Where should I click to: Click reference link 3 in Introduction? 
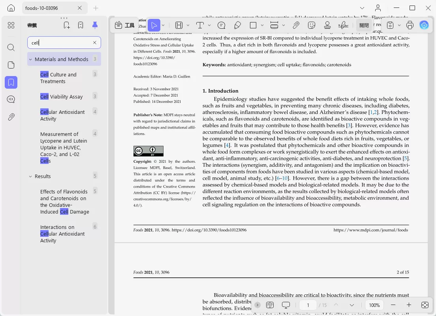tap(349, 125)
